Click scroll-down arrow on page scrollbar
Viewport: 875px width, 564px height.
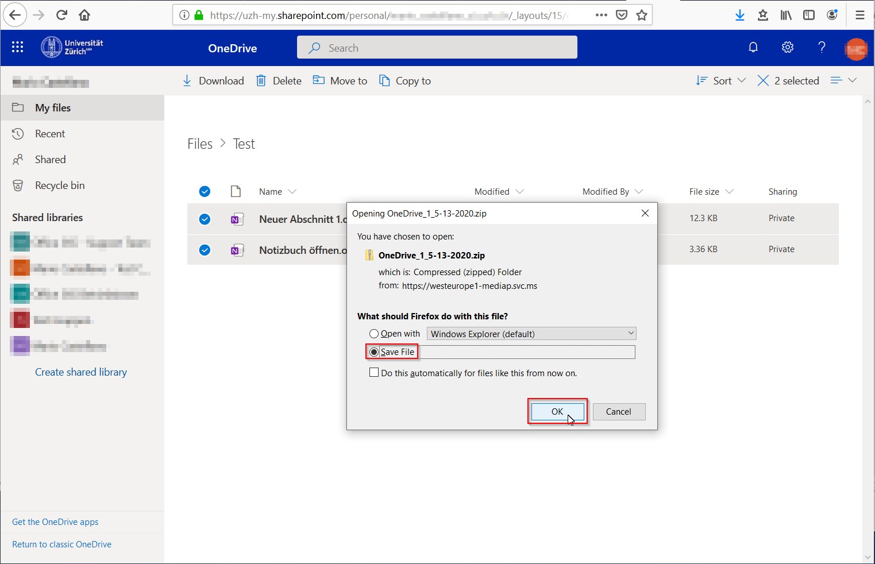click(868, 557)
